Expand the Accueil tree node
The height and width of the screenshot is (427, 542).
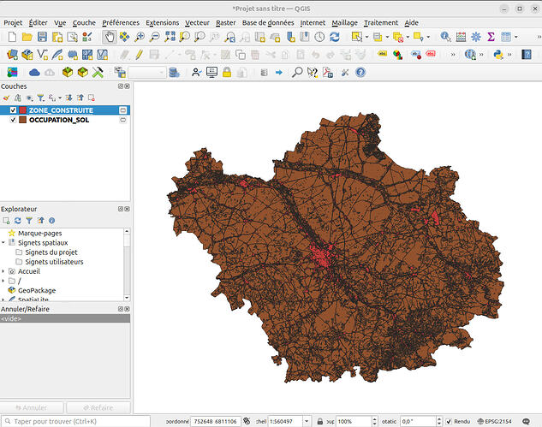click(x=3, y=271)
